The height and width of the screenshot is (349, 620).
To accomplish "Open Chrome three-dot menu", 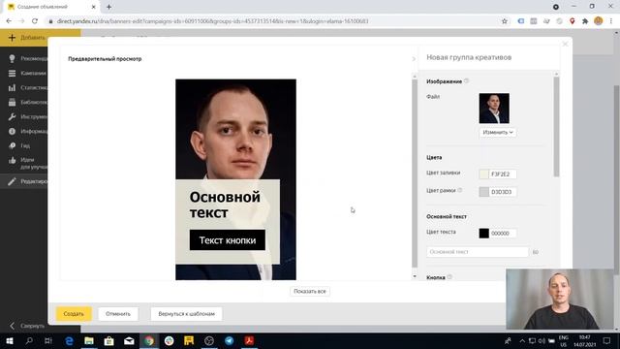I will (611, 21).
